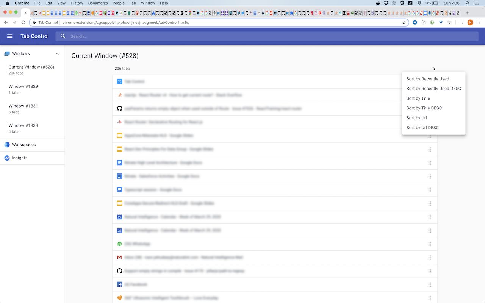Bookmark this page with the star icon
The height and width of the screenshot is (303, 485).
click(404, 22)
